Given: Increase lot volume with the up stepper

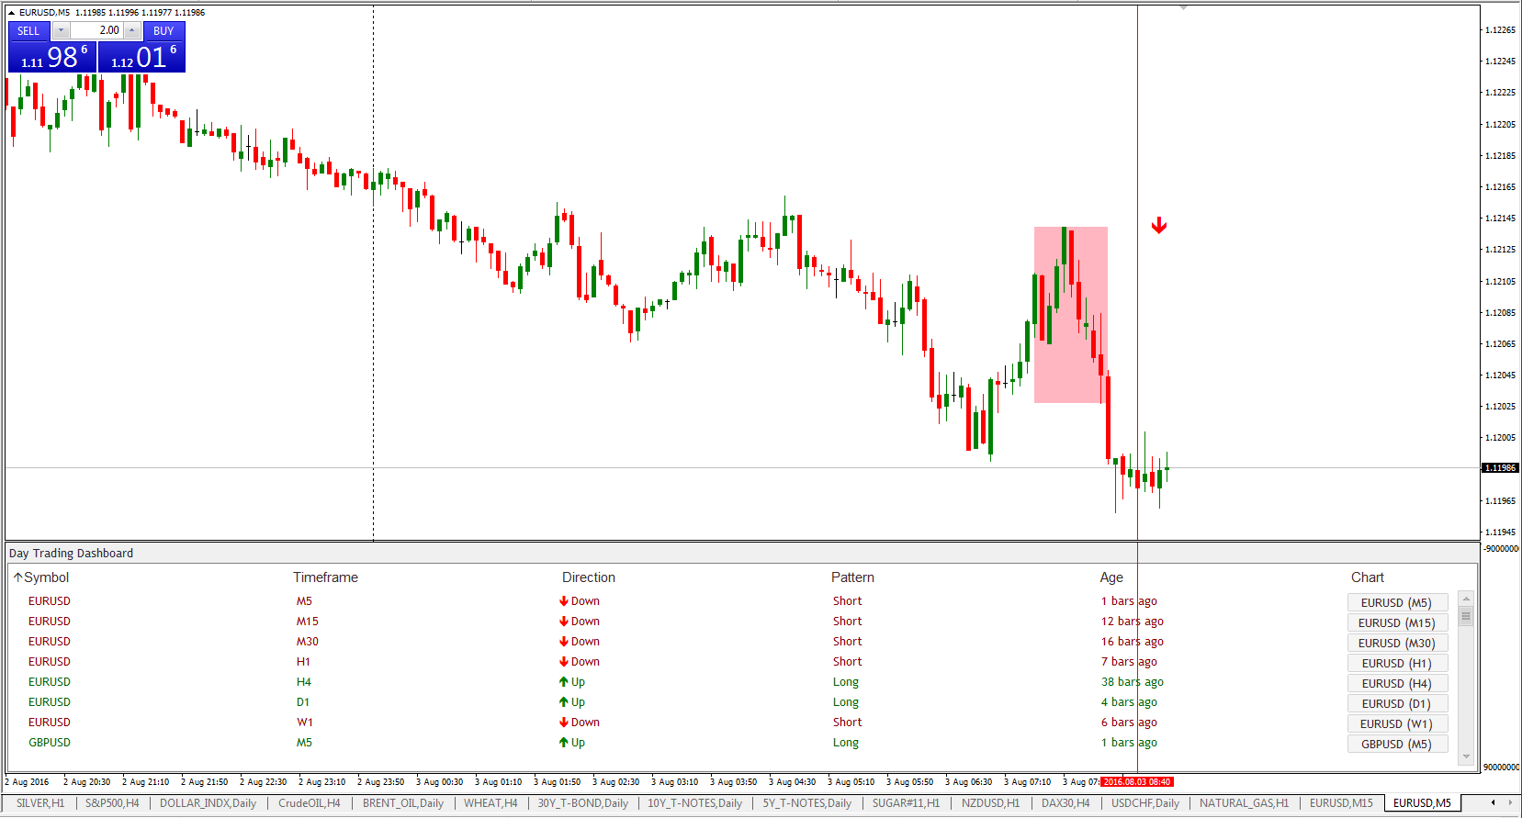Looking at the screenshot, I should tap(132, 30).
